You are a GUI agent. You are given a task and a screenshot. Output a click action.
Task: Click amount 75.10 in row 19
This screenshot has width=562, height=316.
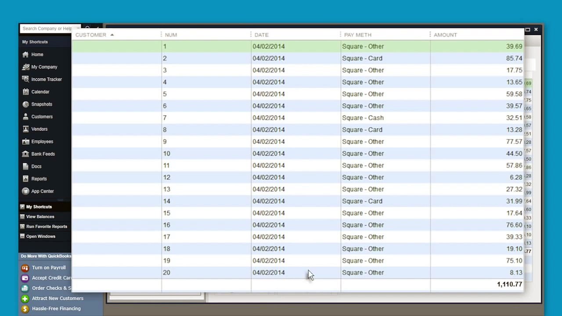click(x=514, y=260)
